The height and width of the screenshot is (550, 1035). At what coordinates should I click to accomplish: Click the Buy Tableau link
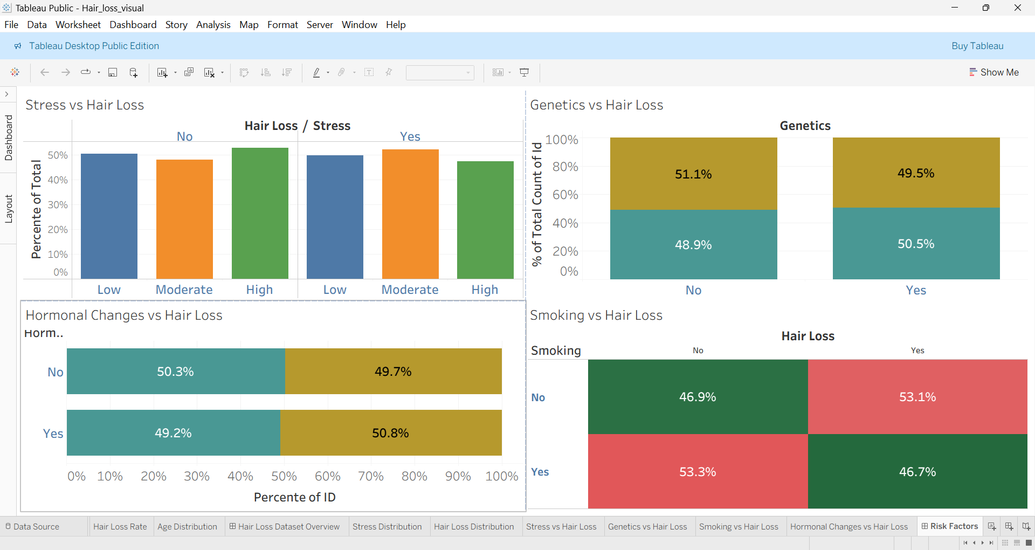pyautogui.click(x=977, y=46)
